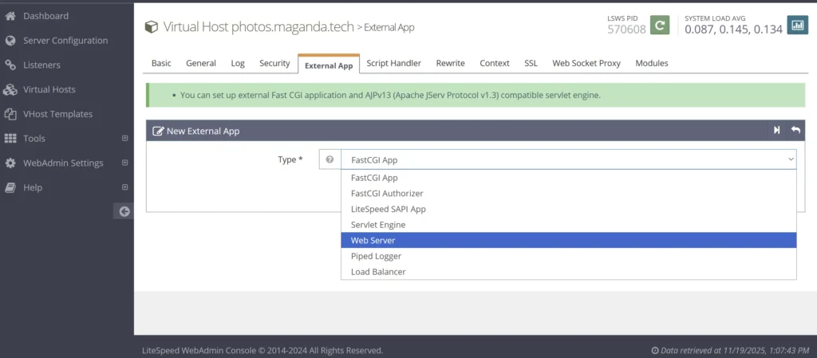
Task: Click the Type select box field
Action: 568,159
